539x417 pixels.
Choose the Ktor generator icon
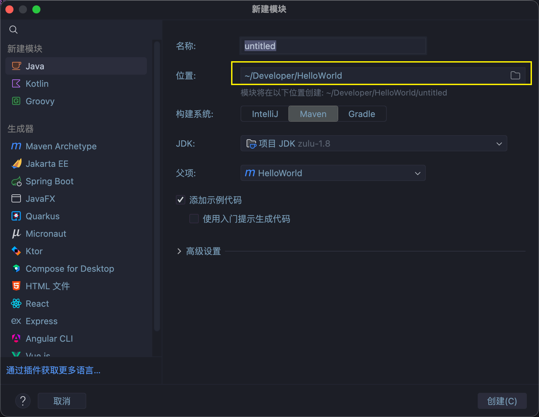click(x=16, y=251)
